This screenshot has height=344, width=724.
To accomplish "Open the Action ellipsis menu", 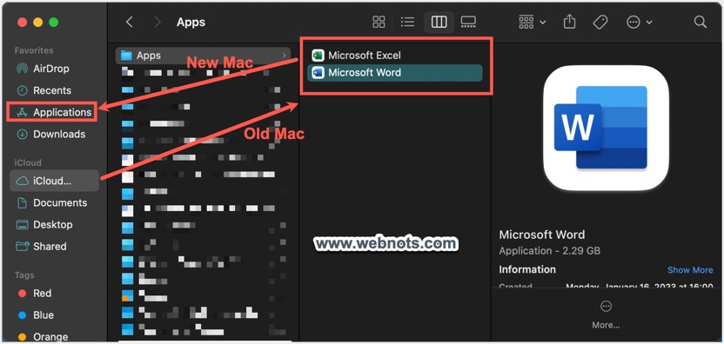I will (x=639, y=22).
